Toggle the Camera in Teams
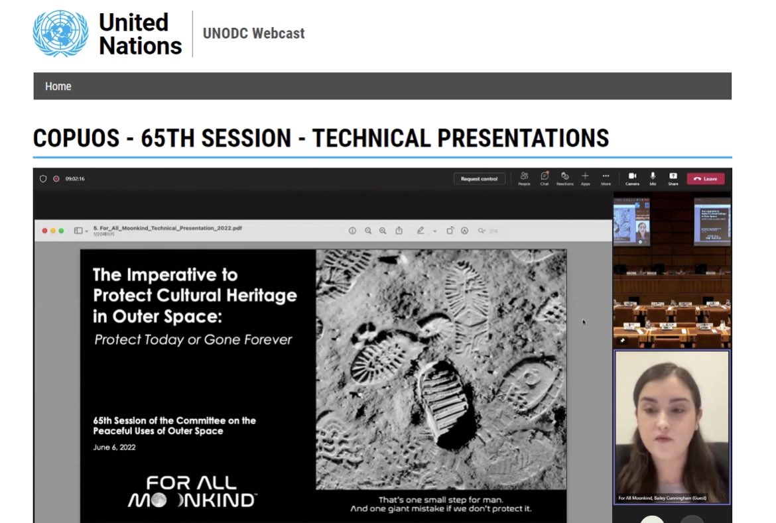776x523 pixels. click(633, 178)
